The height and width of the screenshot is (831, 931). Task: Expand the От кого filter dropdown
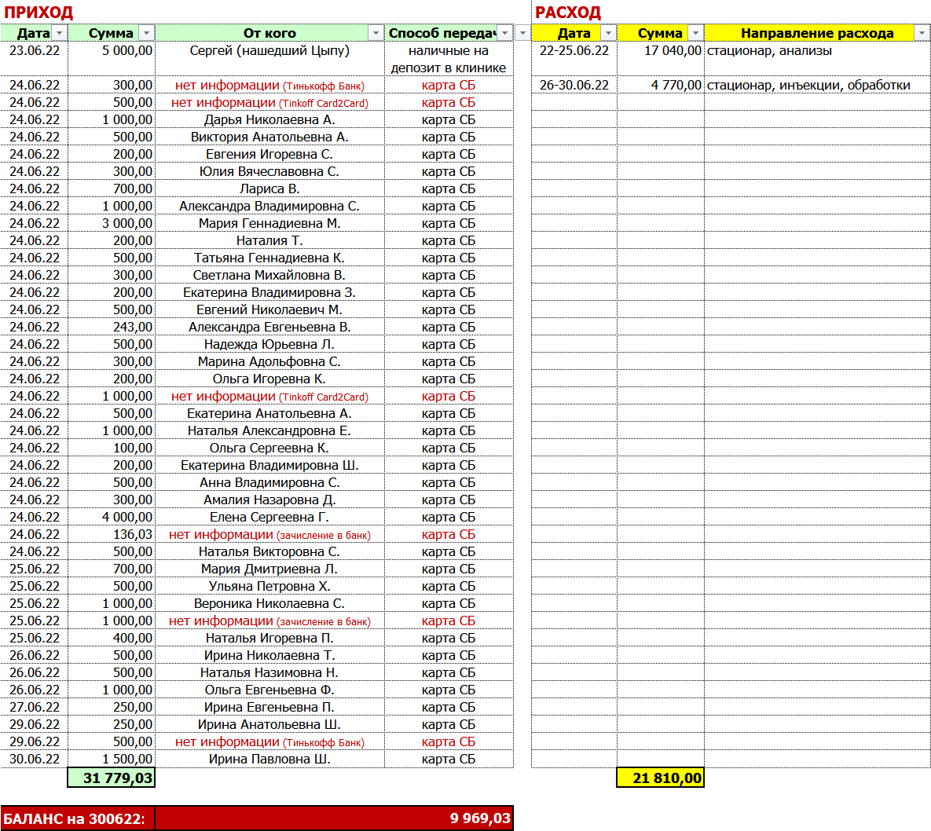tap(376, 33)
